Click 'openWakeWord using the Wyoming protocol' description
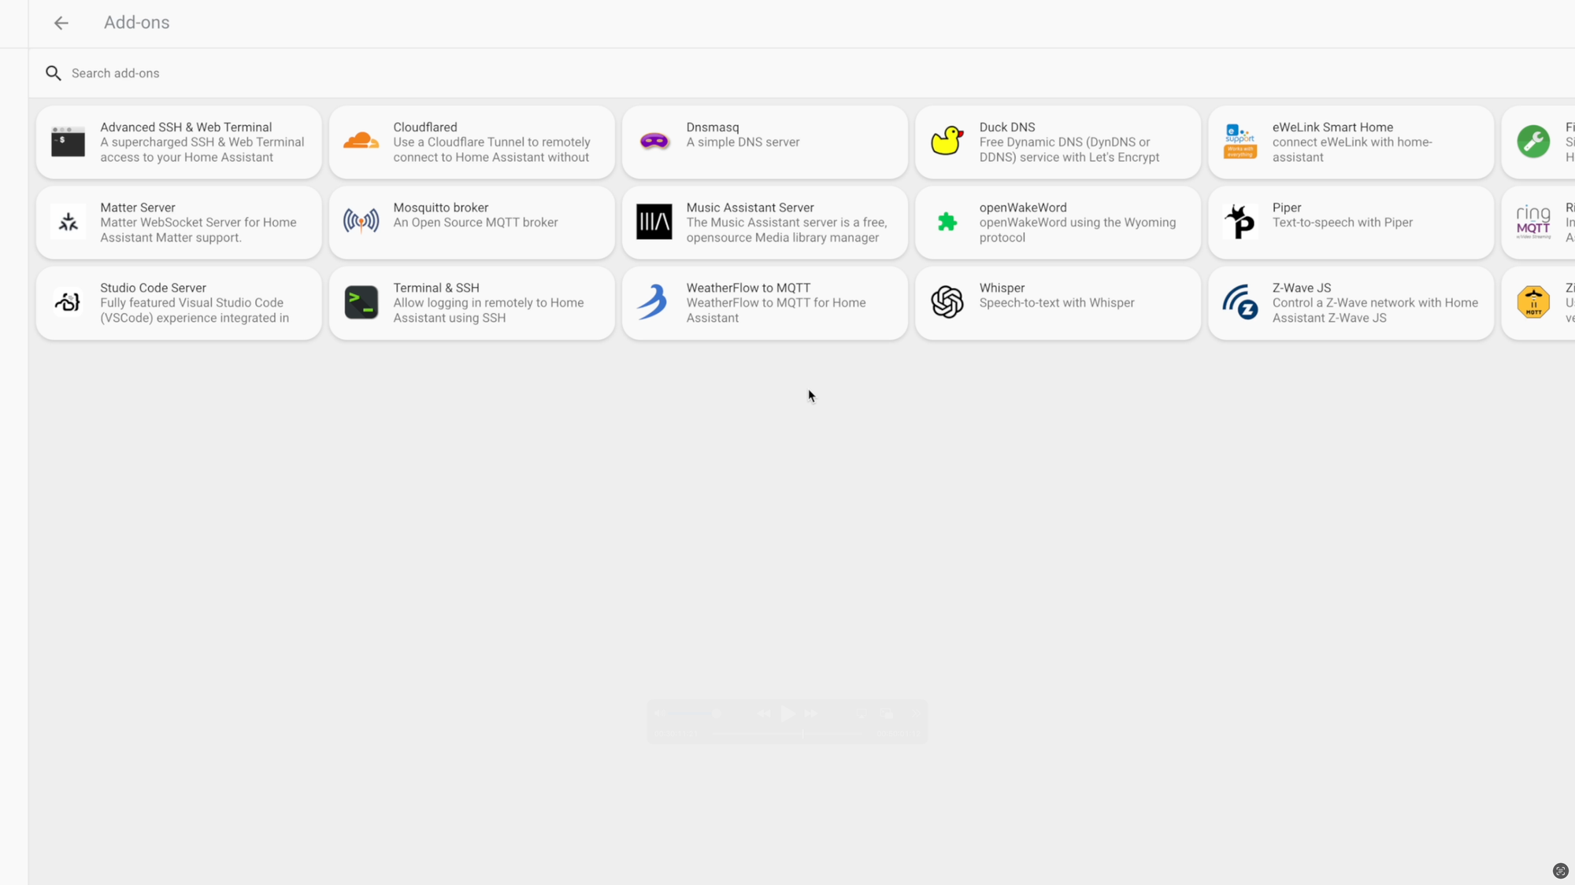1575x885 pixels. (x=1077, y=230)
